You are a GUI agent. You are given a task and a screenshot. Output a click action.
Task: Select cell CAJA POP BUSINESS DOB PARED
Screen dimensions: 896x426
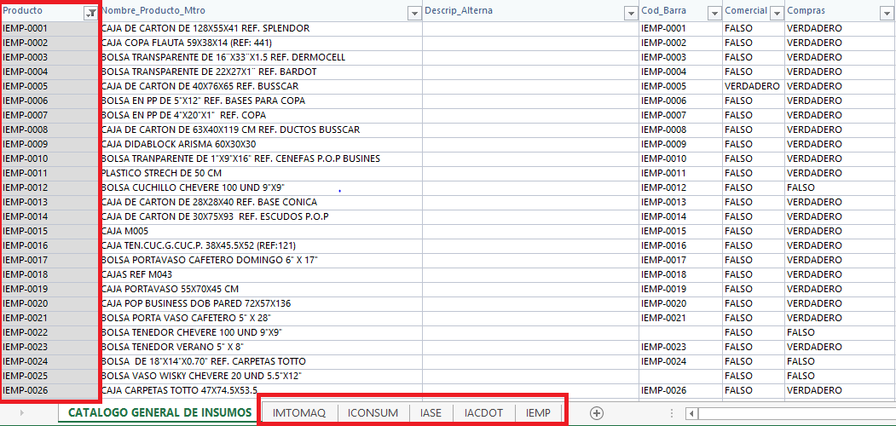coord(261,304)
